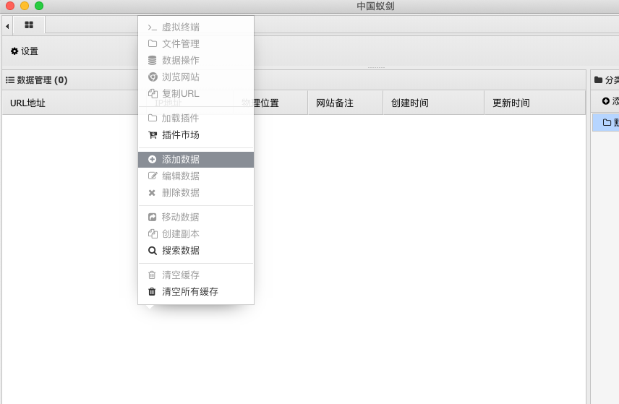This screenshot has height=404, width=619.
Task: Select 清空缓存 menu entry
Action: [196, 275]
